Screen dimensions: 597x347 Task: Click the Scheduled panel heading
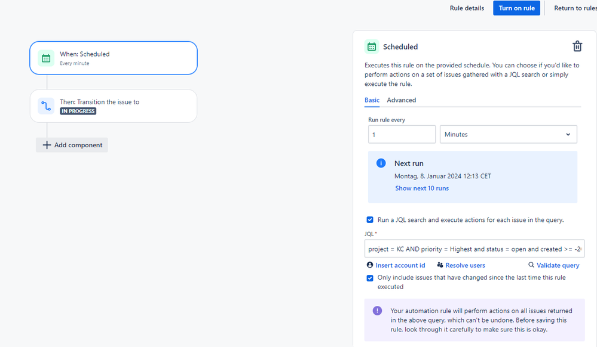click(400, 47)
